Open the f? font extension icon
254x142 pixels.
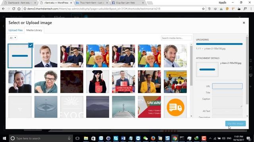pos(245,9)
